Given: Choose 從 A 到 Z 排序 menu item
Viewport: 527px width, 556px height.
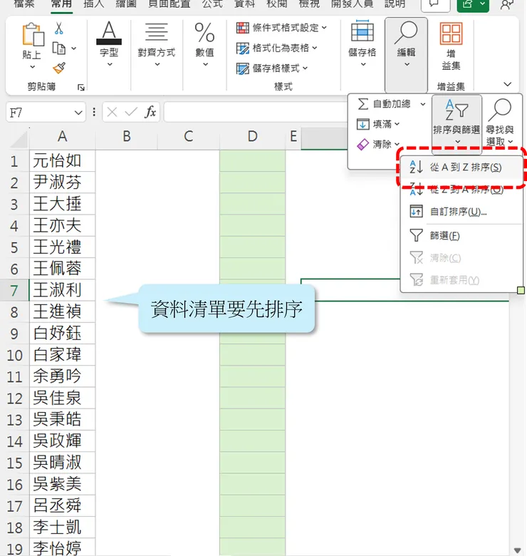Looking at the screenshot, I should 461,167.
